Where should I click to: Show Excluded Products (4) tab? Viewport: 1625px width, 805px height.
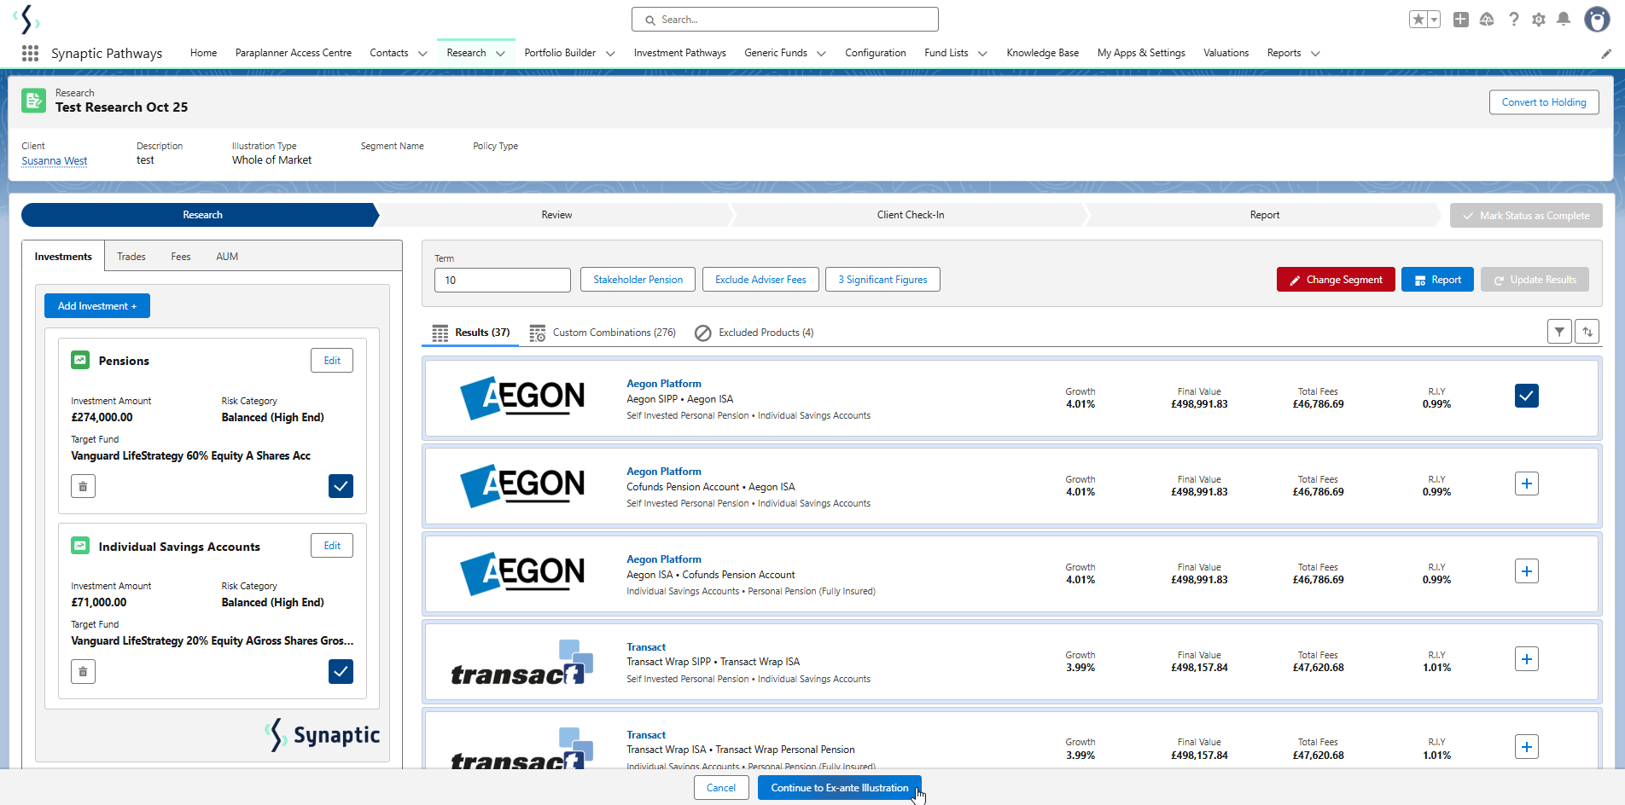pos(754,333)
